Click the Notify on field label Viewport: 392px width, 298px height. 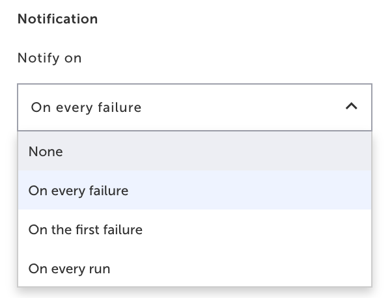[49, 58]
